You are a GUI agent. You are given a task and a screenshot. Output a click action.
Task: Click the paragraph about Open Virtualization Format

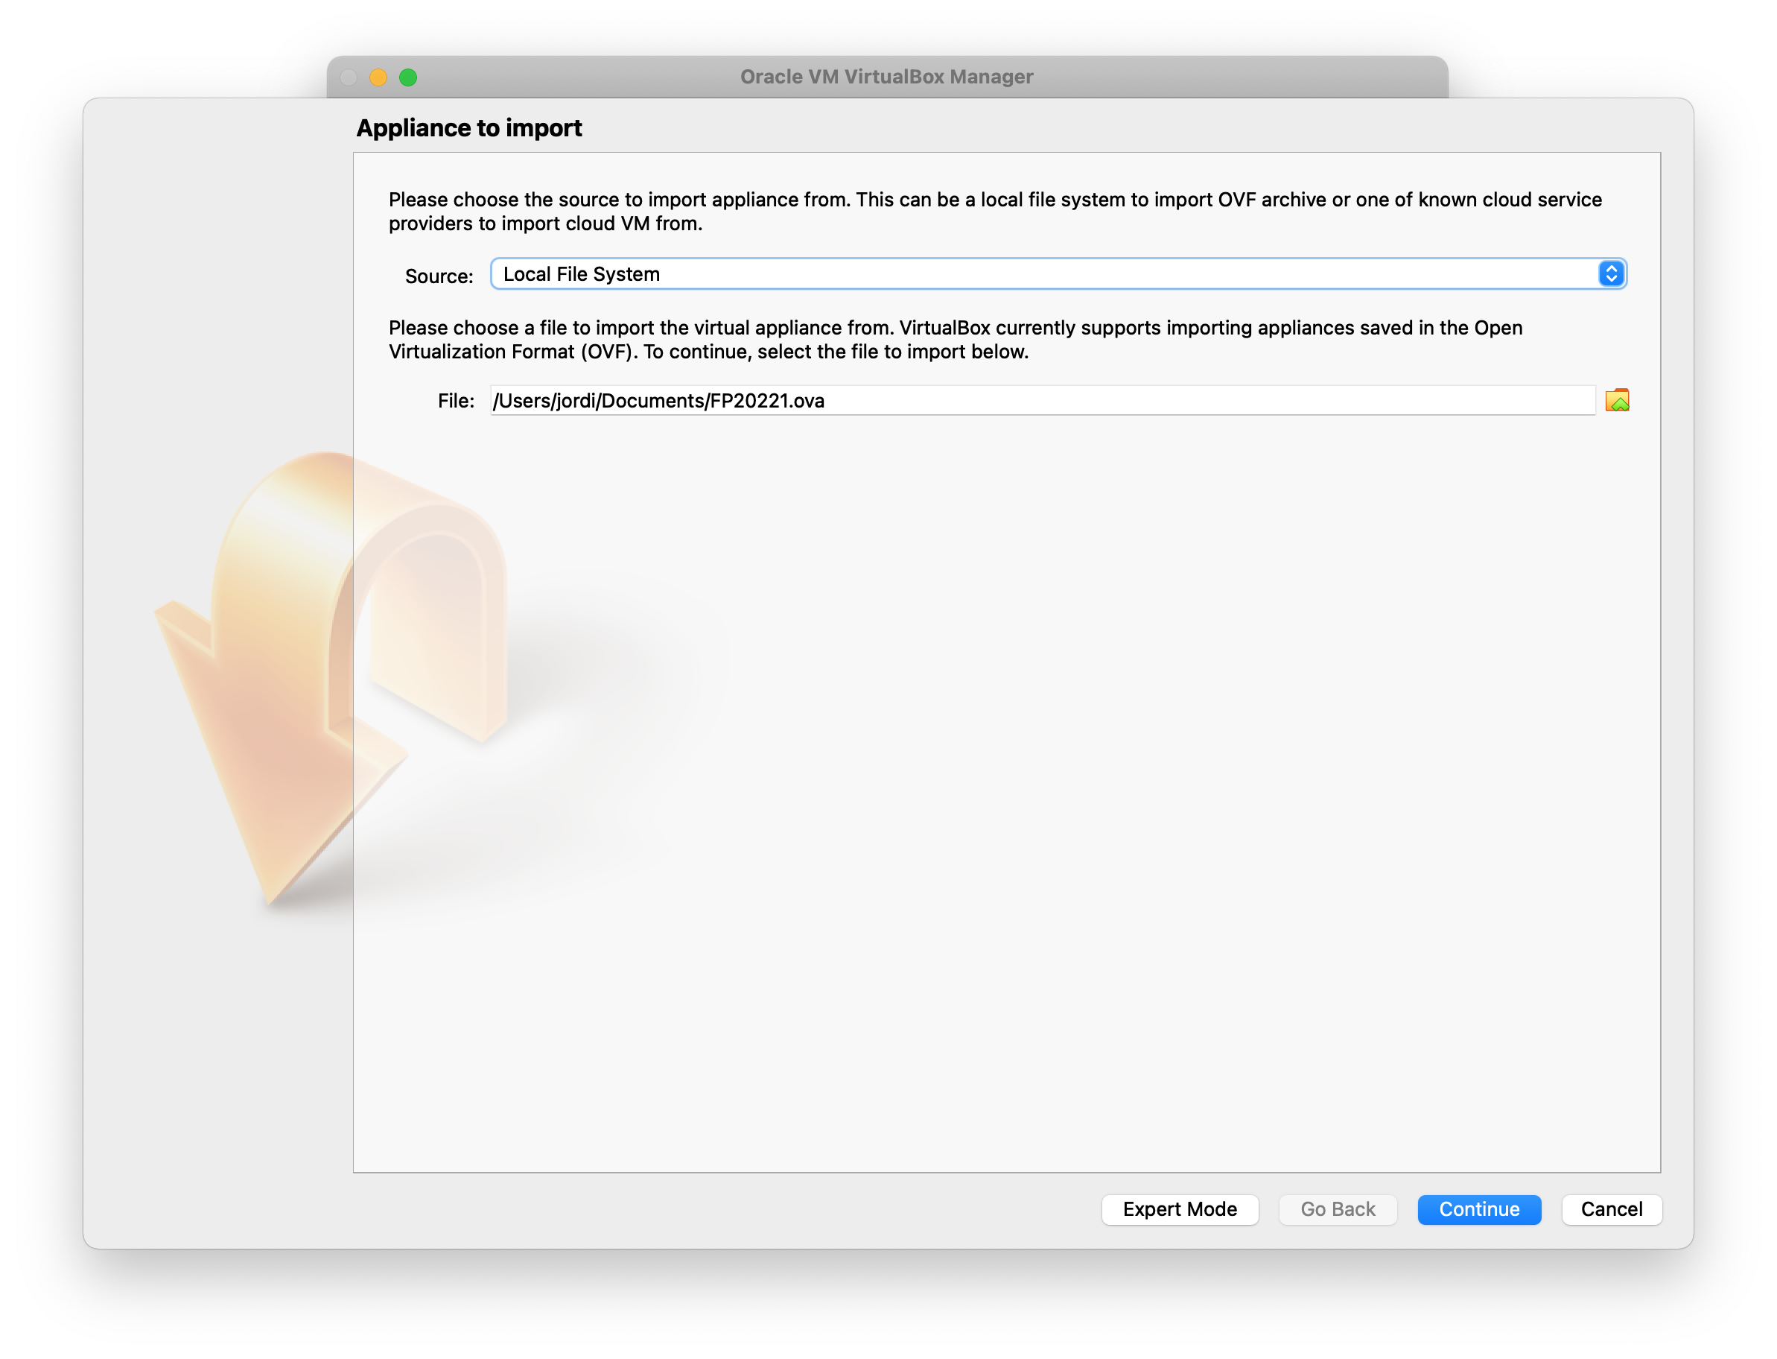pos(954,340)
